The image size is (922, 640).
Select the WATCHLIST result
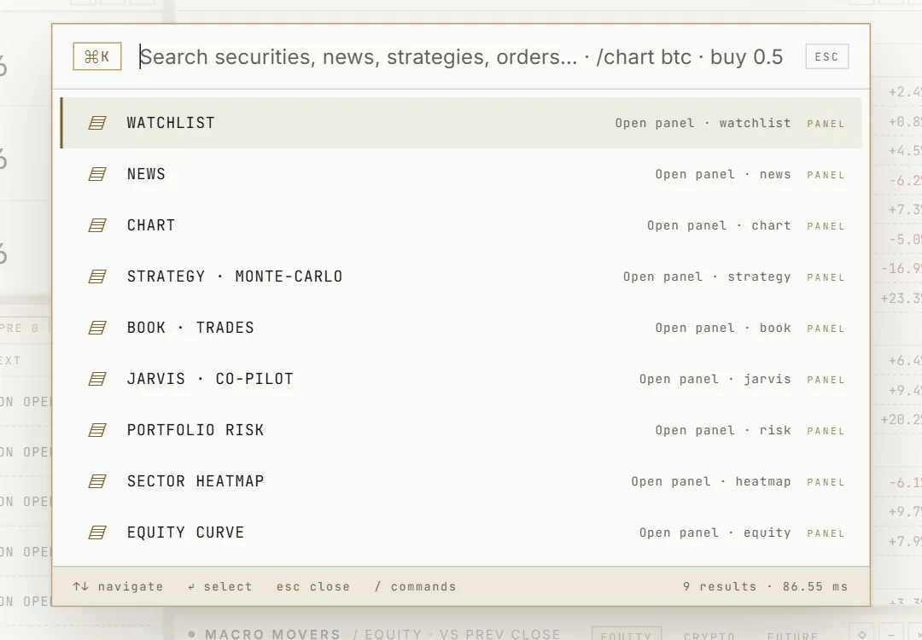[461, 123]
